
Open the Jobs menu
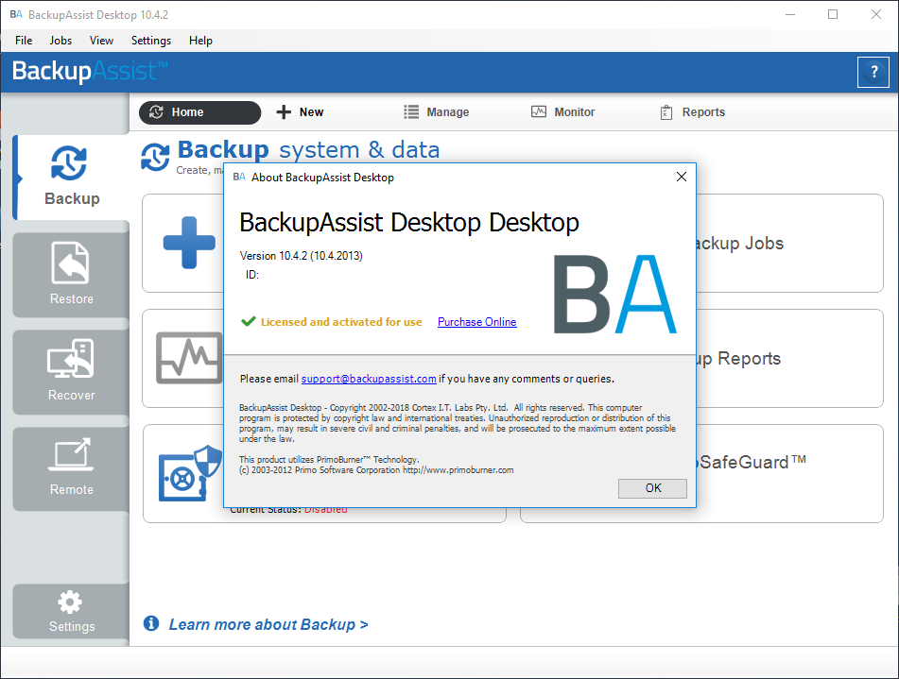(x=60, y=41)
